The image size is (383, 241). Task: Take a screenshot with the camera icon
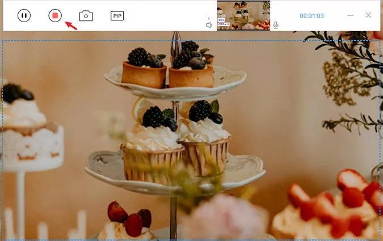[86, 16]
